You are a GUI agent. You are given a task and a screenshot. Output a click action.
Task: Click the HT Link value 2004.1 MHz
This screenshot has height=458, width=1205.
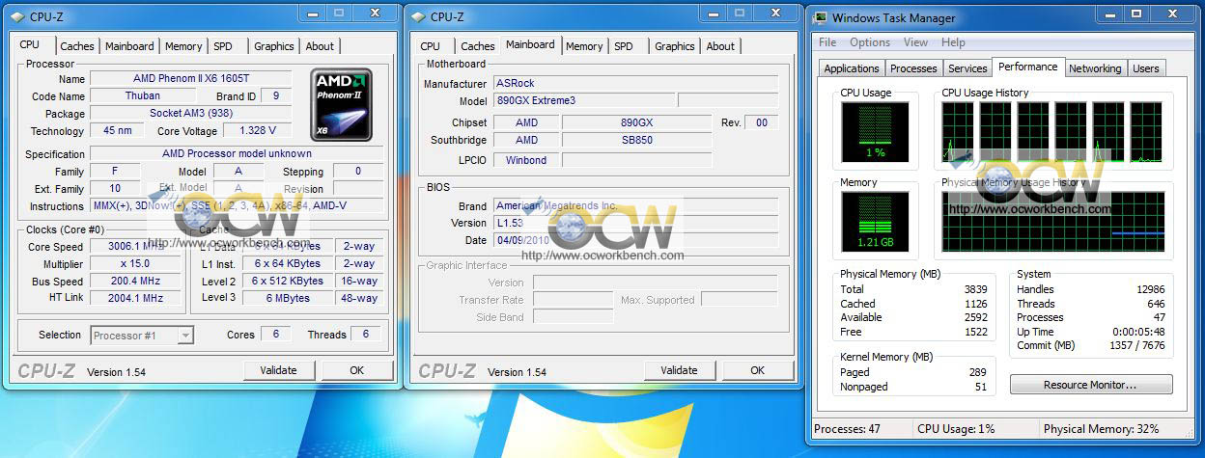(135, 299)
